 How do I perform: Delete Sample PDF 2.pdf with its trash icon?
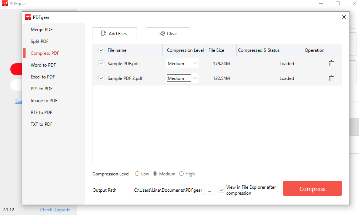tap(331, 78)
